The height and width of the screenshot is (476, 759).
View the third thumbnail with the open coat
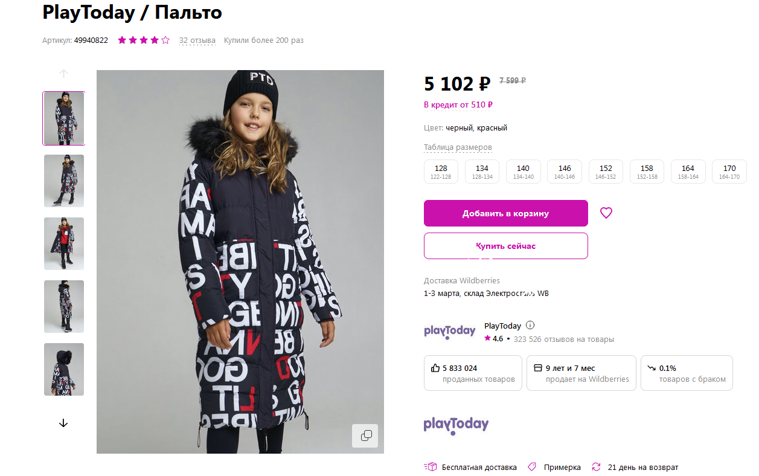point(64,243)
